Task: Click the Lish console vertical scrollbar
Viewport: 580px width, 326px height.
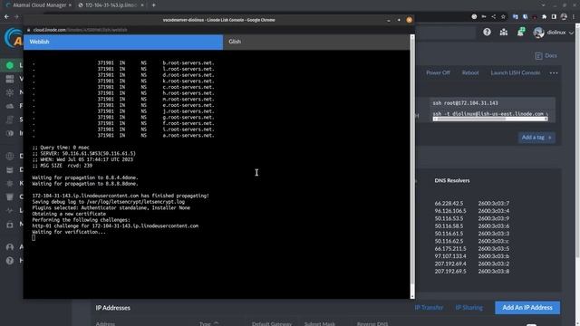Action: tap(412, 167)
